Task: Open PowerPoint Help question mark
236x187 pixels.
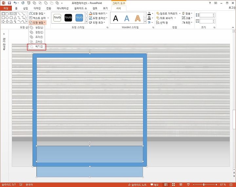Action: pyautogui.click(x=210, y=3)
